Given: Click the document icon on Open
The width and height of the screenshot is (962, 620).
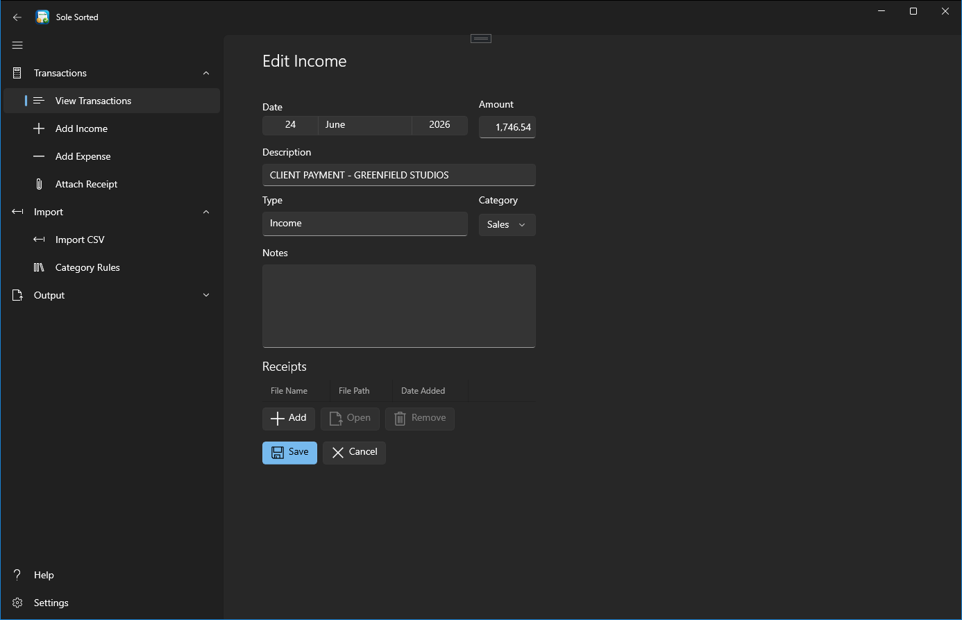Looking at the screenshot, I should click(x=336, y=419).
